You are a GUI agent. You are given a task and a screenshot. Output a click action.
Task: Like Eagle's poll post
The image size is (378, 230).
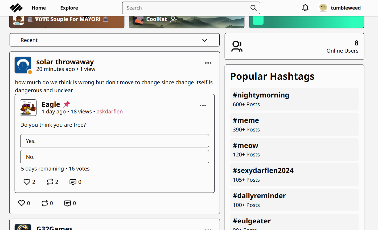pyautogui.click(x=27, y=182)
